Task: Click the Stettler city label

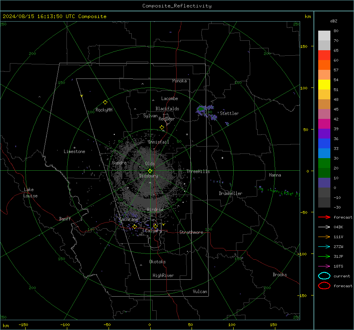Action: click(229, 113)
